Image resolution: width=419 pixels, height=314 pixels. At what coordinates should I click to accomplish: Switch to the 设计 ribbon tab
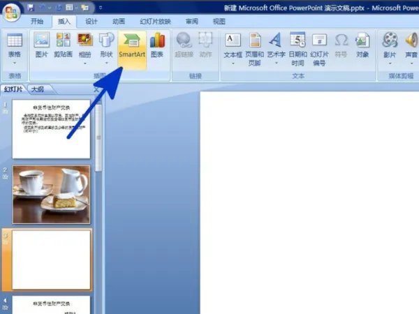[91, 22]
